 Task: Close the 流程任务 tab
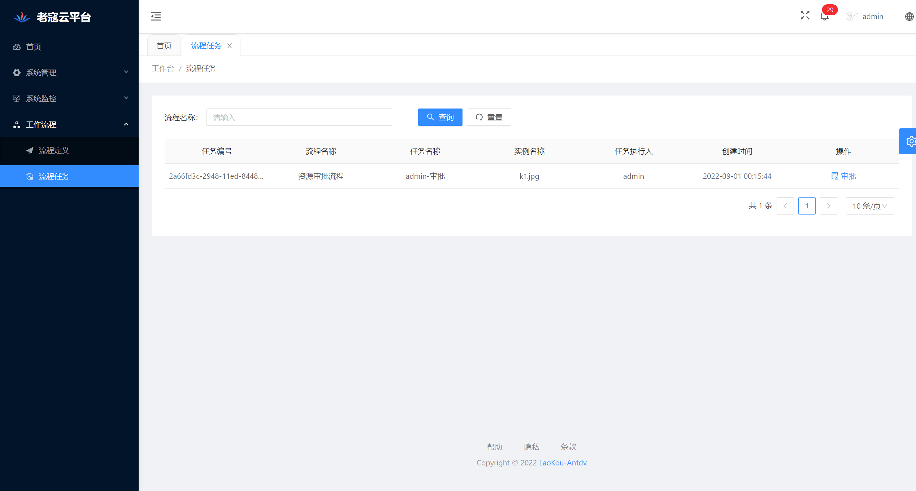230,46
